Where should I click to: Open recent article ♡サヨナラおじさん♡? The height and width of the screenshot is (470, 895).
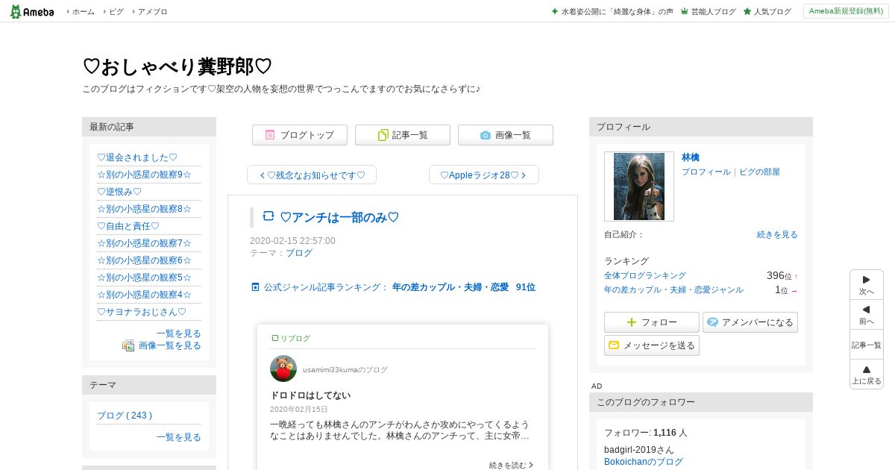pos(142,312)
